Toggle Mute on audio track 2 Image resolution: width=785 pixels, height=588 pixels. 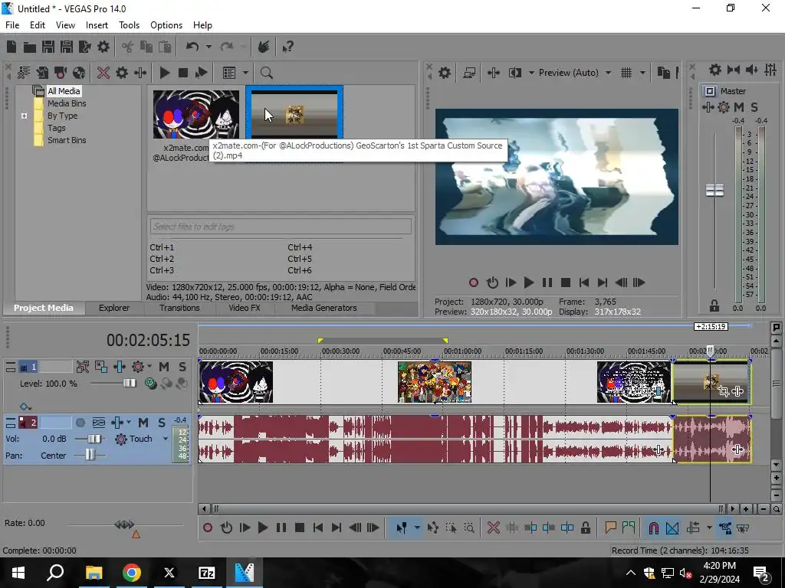tap(143, 423)
